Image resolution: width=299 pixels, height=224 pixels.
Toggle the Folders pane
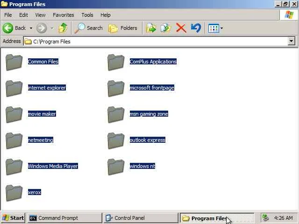tap(123, 28)
